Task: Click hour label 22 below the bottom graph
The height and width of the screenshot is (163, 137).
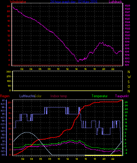Action: pyautogui.click(x=113, y=159)
